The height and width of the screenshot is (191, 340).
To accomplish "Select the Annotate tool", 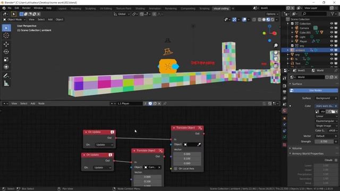I will point(6,75).
